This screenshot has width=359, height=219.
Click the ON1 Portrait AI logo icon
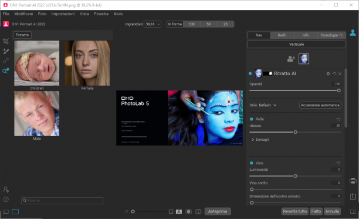[6, 24]
